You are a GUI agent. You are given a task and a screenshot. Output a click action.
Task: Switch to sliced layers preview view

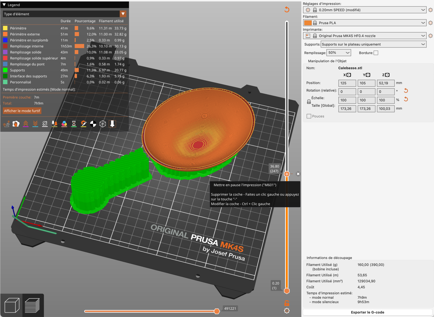coord(33,305)
